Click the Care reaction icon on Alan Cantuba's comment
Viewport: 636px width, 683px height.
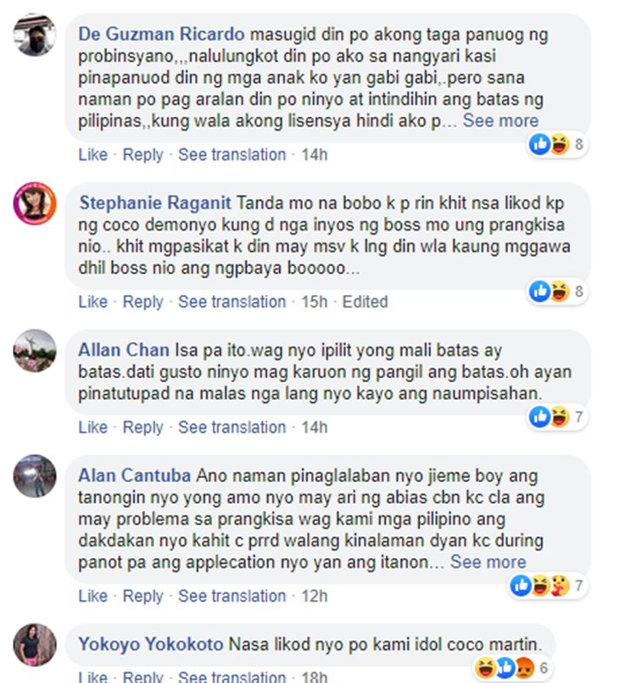click(560, 586)
